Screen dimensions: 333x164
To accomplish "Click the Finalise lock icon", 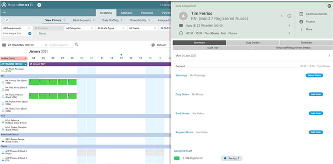I will coord(301,21).
